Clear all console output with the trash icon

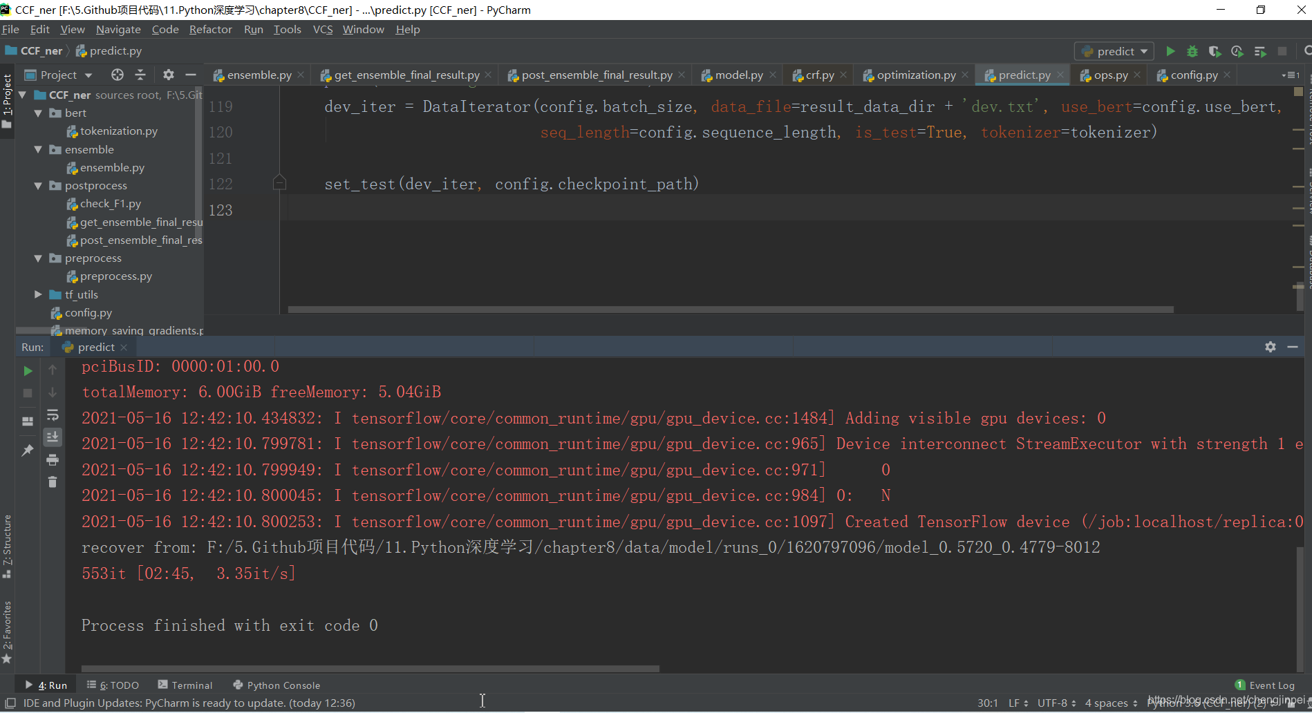(53, 482)
